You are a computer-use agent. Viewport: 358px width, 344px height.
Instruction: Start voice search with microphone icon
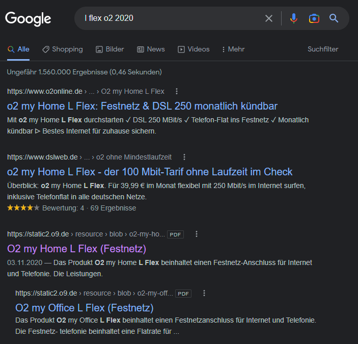tap(294, 18)
